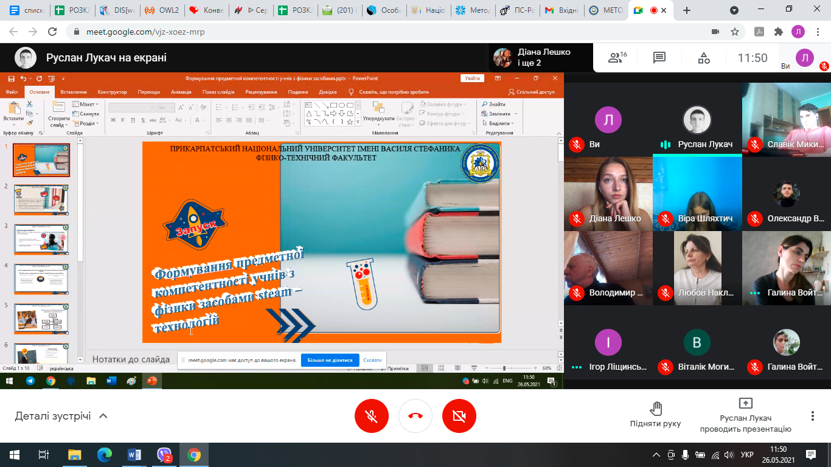Show the participants list icon

pos(617,58)
